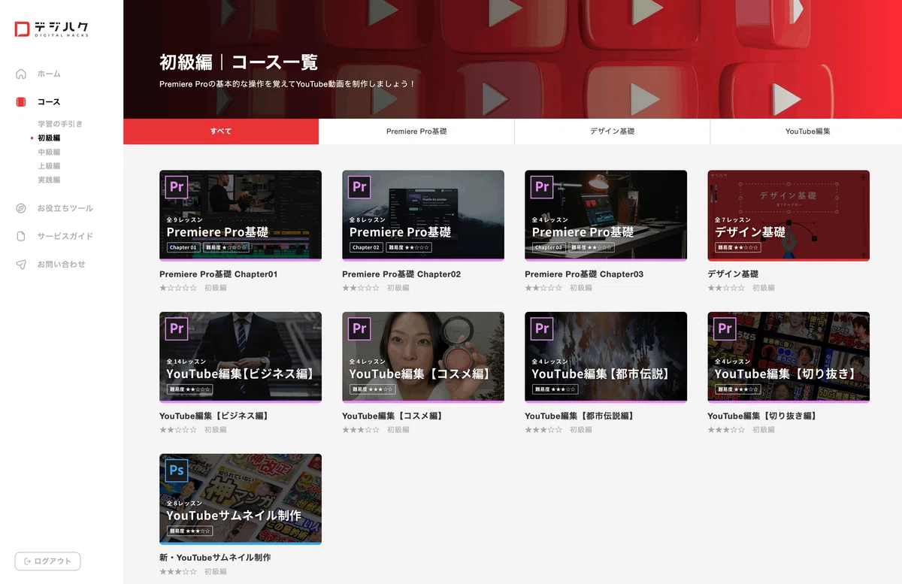The width and height of the screenshot is (902, 584).
Task: Click the paper plane icon beside お問い合わせ
Action: coord(21,265)
